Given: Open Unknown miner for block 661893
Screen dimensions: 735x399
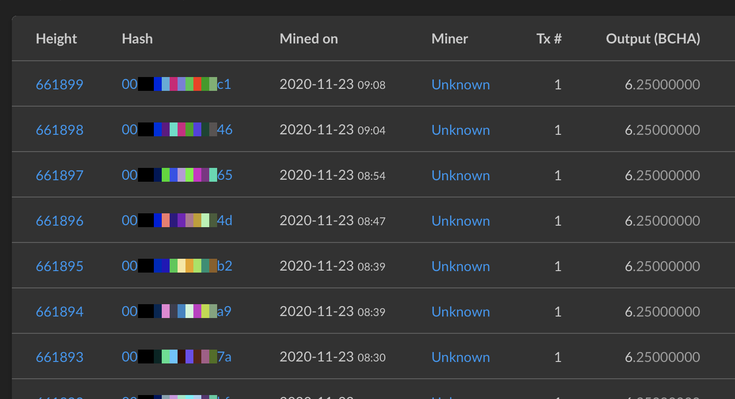Looking at the screenshot, I should 460,357.
